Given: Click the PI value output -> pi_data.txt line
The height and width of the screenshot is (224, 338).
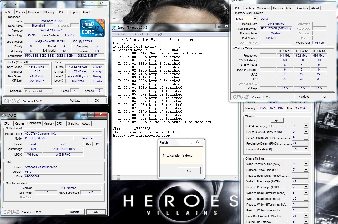Looking at the screenshot, I should tap(164, 122).
